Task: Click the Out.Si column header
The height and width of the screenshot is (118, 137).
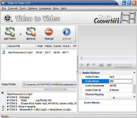Action: pyautogui.click(x=66, y=46)
